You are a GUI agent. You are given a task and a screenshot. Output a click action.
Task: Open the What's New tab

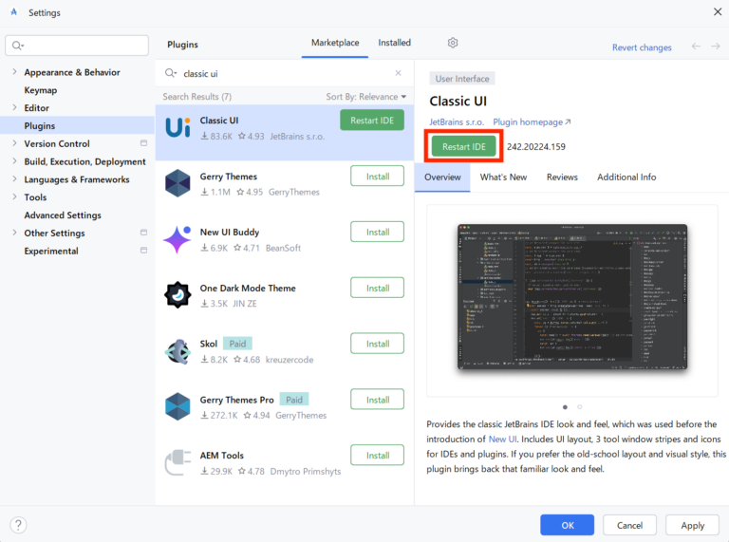click(503, 178)
